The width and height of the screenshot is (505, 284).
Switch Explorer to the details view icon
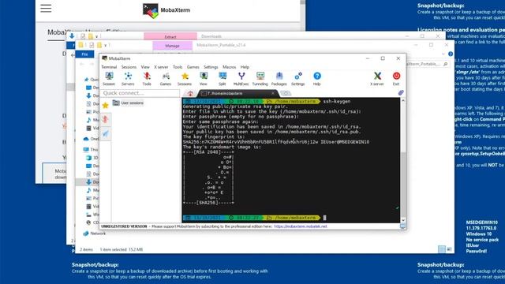click(442, 249)
